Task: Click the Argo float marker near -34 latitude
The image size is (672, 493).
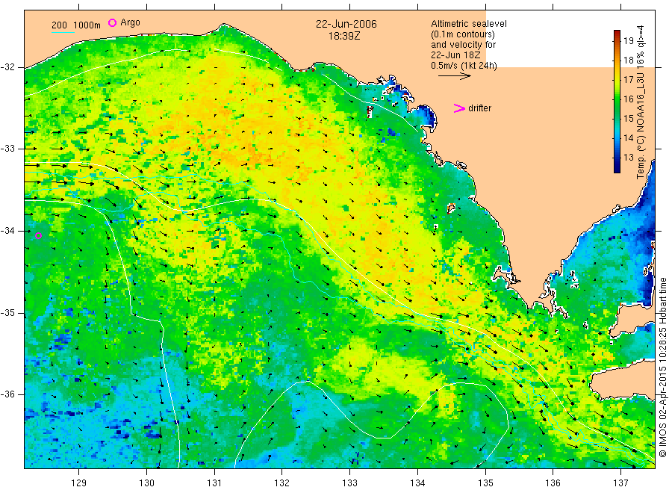Action: click(x=38, y=235)
